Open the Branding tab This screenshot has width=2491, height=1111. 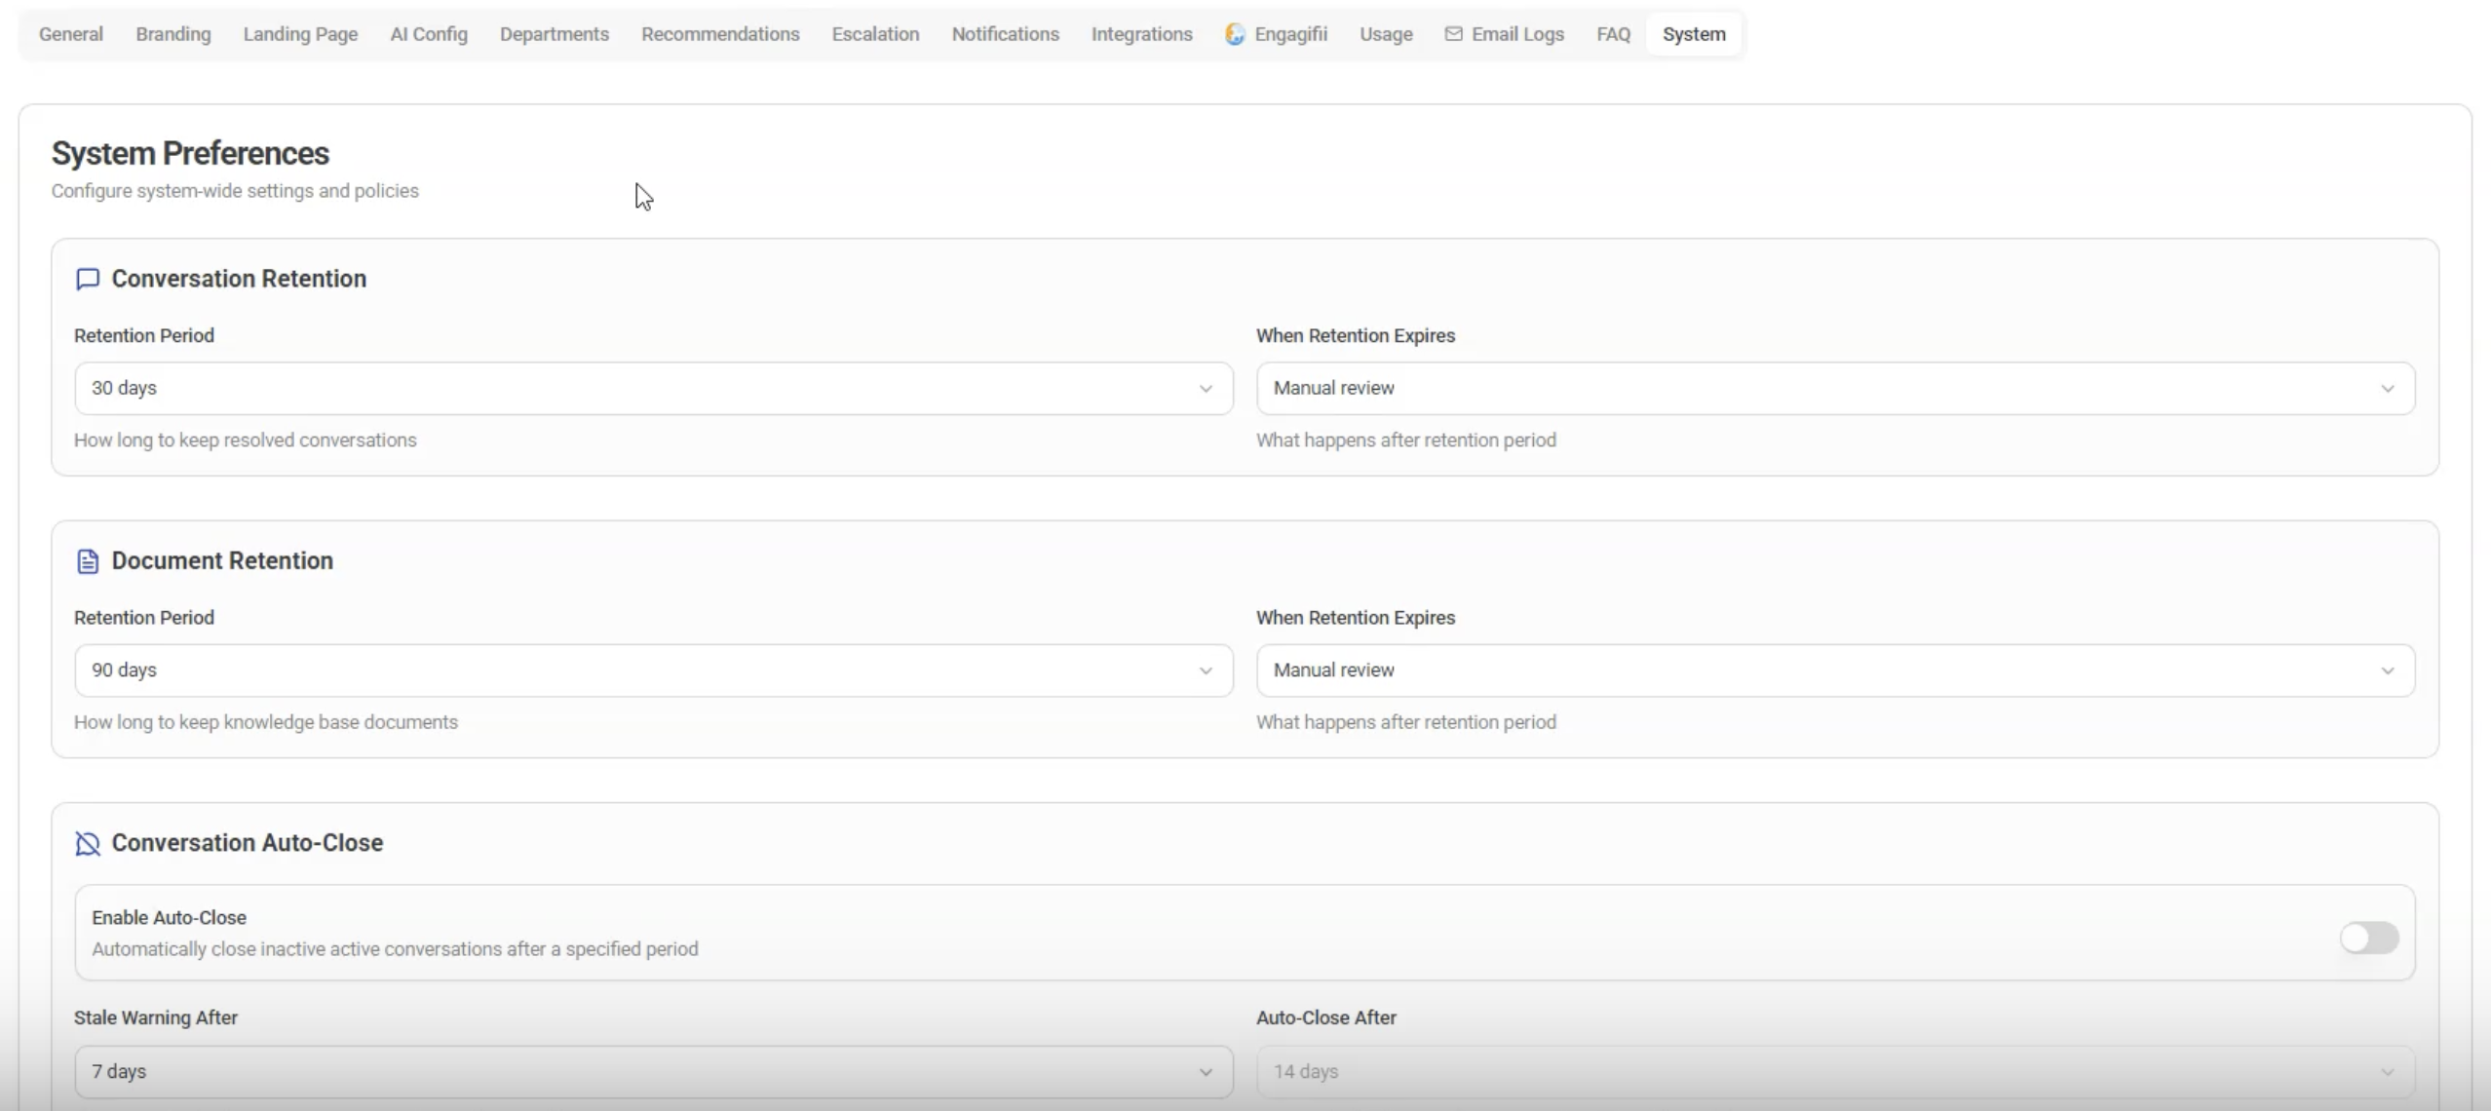pos(173,34)
